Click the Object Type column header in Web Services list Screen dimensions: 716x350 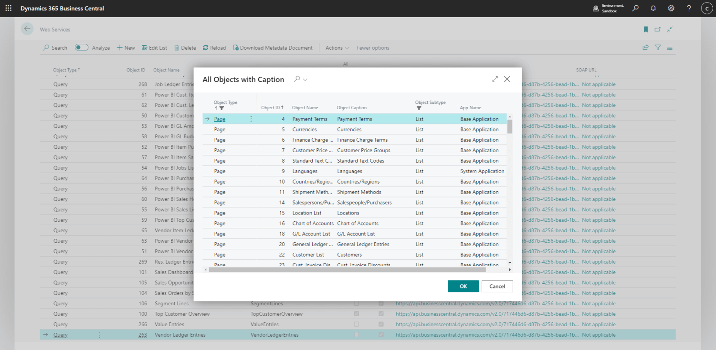pos(66,70)
